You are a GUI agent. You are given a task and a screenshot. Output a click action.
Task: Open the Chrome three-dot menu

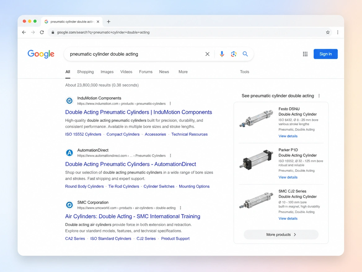pos(338,32)
